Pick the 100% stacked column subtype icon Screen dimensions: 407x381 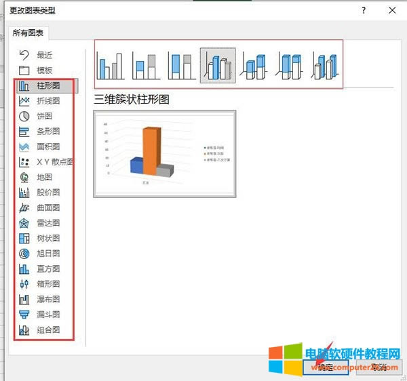pos(182,66)
